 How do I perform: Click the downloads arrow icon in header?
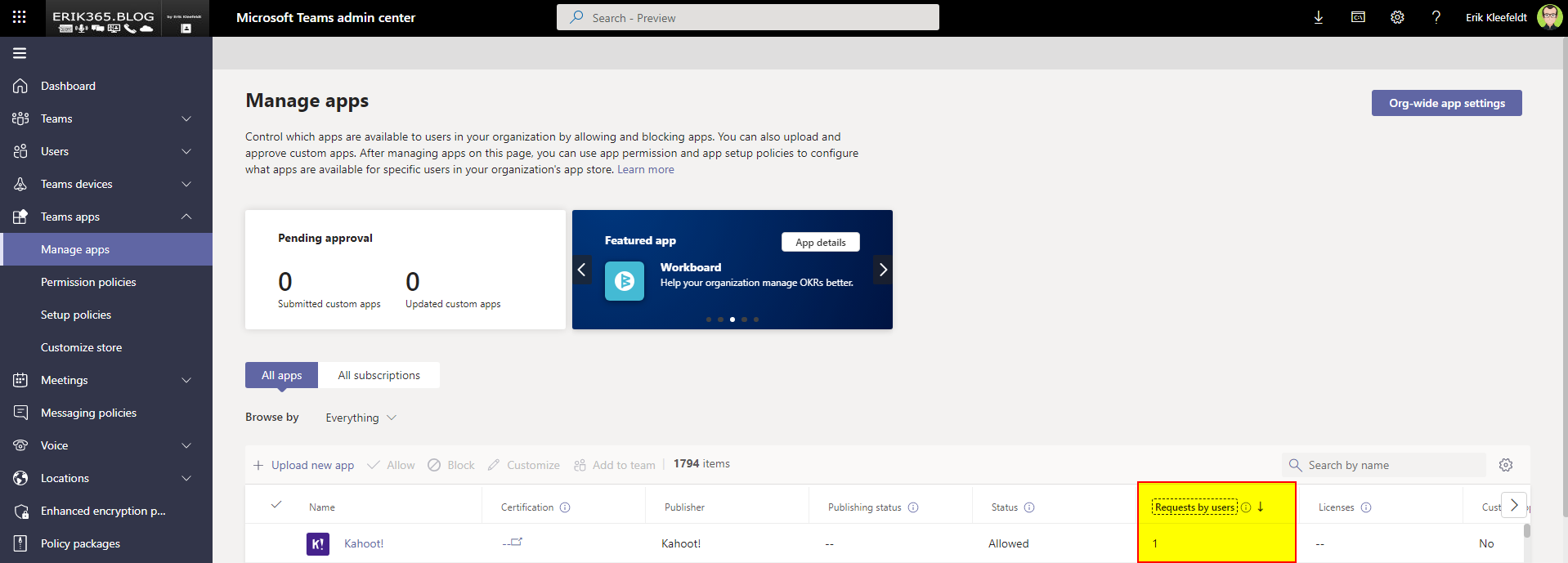point(1318,17)
